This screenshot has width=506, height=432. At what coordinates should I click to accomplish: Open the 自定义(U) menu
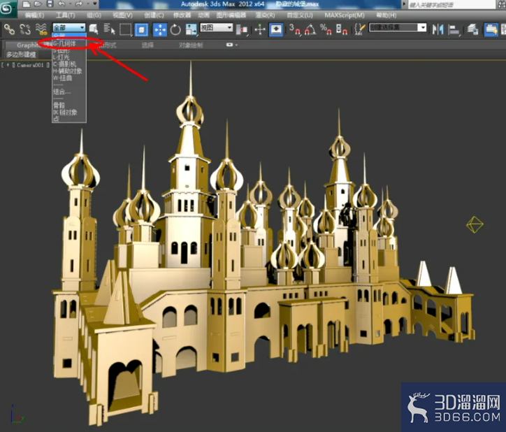[300, 15]
